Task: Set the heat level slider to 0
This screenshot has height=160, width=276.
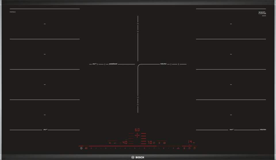Action: [91, 148]
